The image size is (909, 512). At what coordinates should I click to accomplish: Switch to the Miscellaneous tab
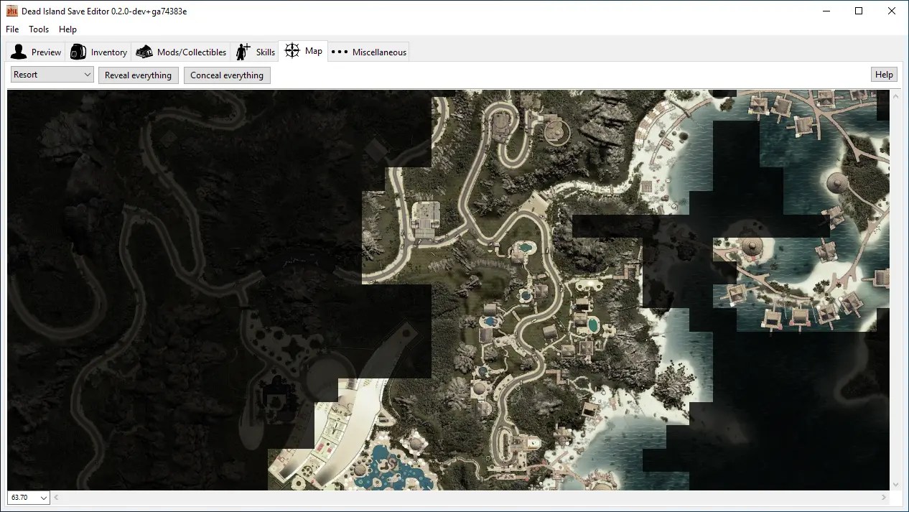click(x=368, y=52)
